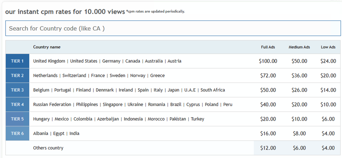The image size is (342, 158).
Task: Select the TIER 2 label cell
Action: pyautogui.click(x=17, y=76)
